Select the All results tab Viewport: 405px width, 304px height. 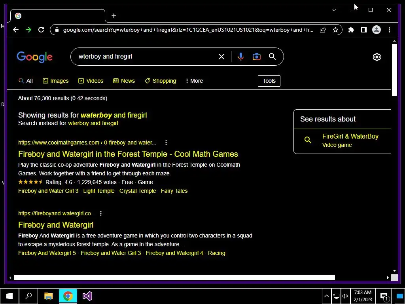pos(26,81)
